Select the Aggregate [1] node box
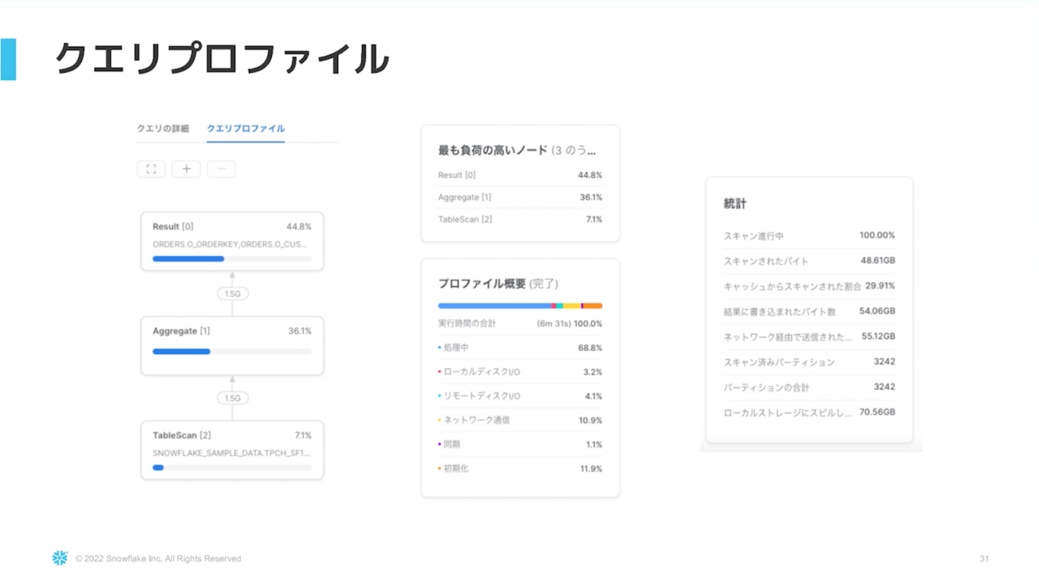The image size is (1039, 583). pyautogui.click(x=232, y=345)
